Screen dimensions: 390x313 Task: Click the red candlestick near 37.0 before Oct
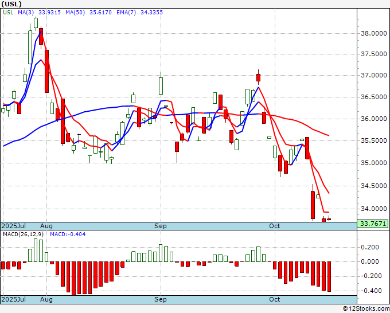pyautogui.click(x=259, y=77)
